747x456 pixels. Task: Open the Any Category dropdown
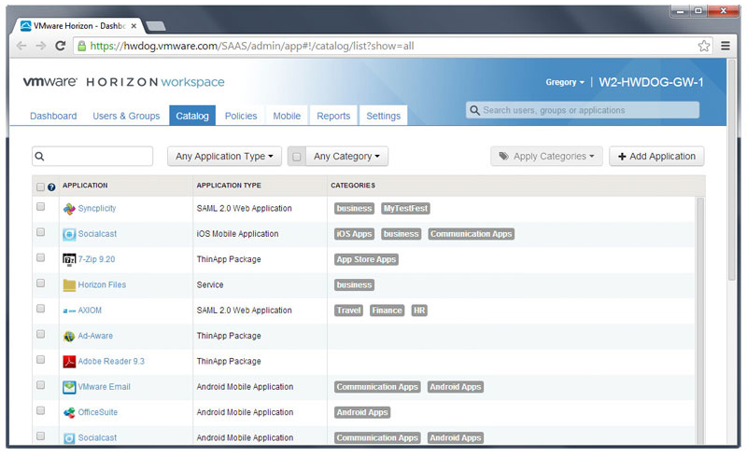point(346,156)
